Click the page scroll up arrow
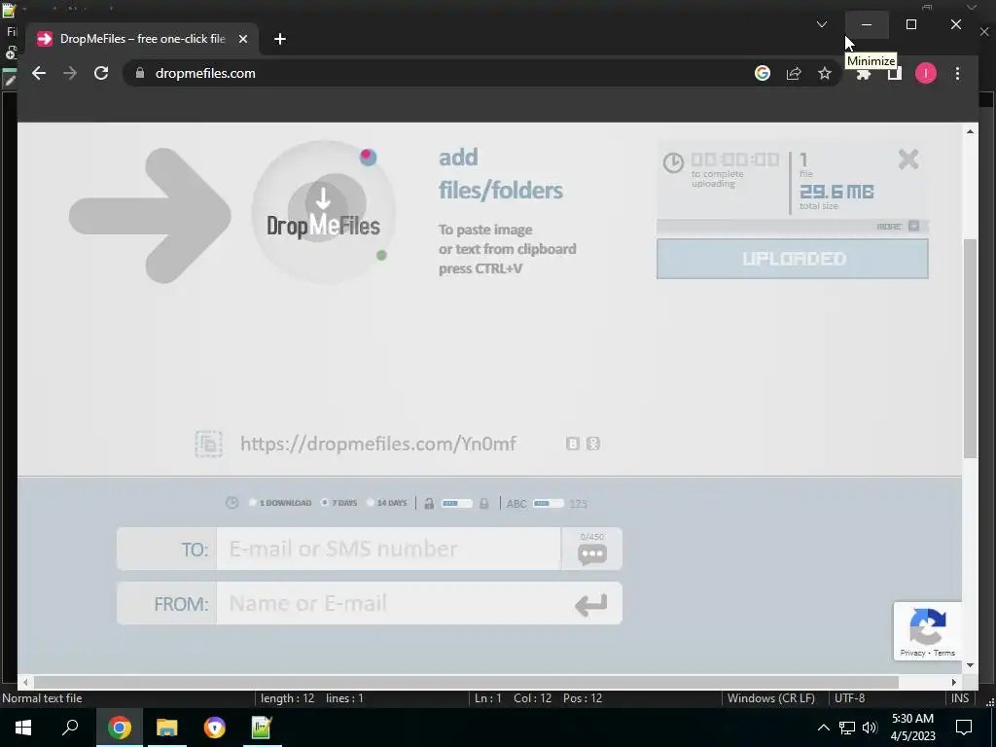 970,131
